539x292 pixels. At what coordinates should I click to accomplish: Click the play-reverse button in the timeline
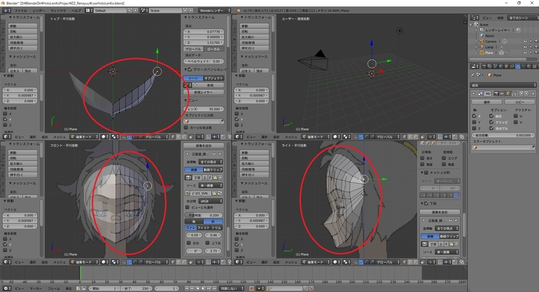(x=198, y=288)
